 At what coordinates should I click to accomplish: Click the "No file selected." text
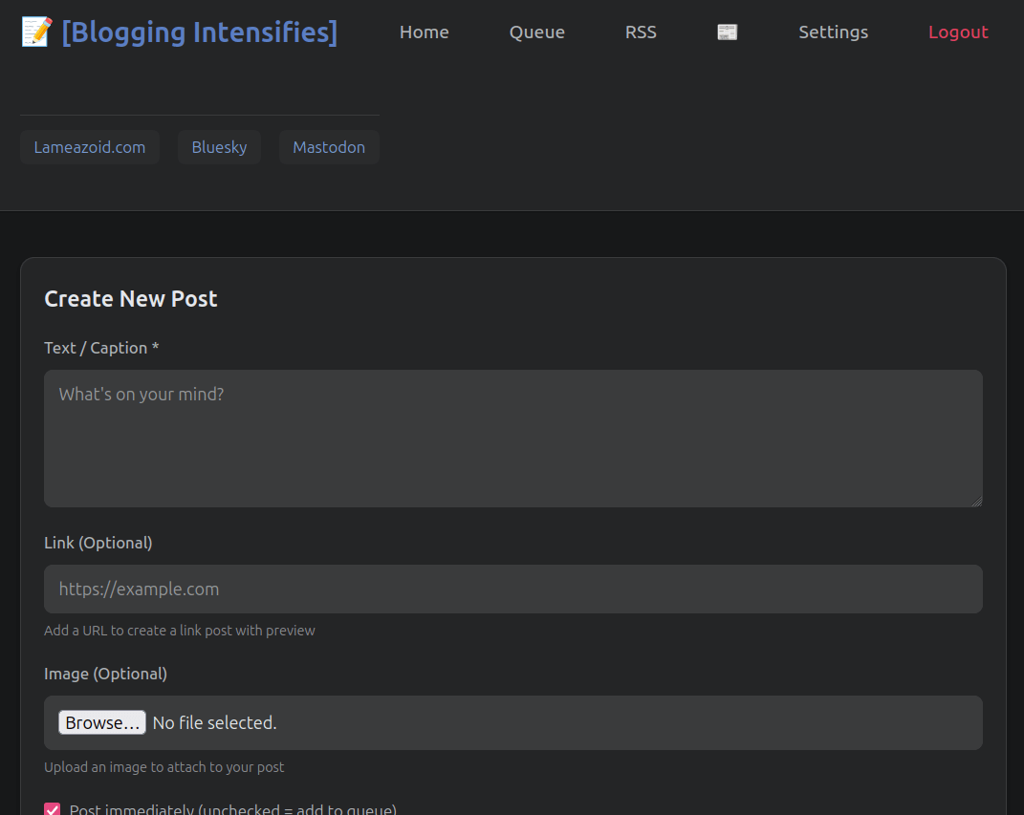pyautogui.click(x=214, y=723)
